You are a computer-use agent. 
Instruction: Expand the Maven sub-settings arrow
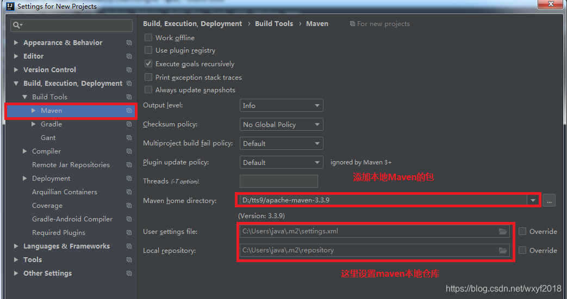pos(33,111)
